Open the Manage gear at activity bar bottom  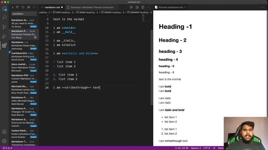pyautogui.click(x=4, y=141)
